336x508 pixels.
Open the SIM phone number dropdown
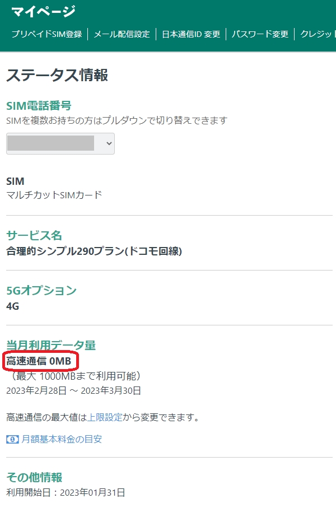60,143
